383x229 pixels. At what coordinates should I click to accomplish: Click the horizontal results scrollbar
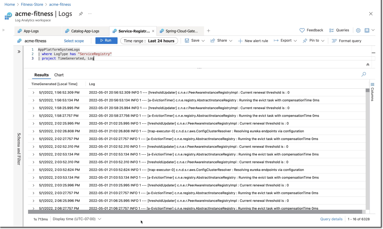pos(195,212)
